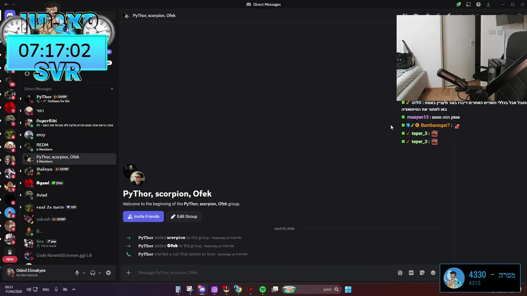Open the Discord inbox icon
Image resolution: width=527 pixels, height=296 pixels.
click(x=469, y=5)
